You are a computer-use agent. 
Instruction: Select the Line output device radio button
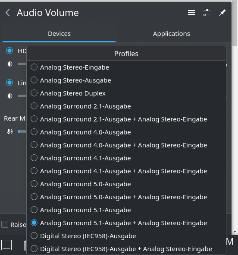click(9, 83)
